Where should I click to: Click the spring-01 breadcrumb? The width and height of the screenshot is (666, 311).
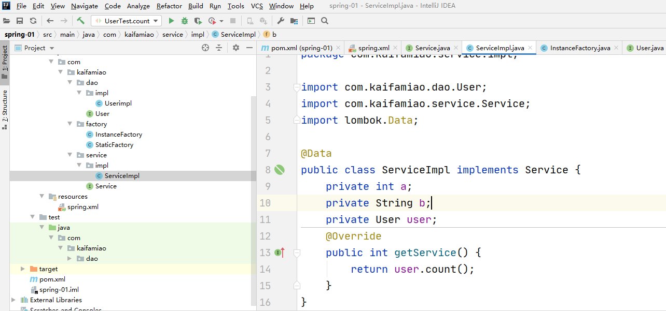(x=20, y=35)
